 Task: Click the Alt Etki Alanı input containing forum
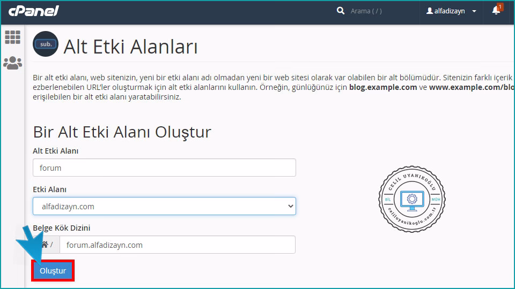[x=164, y=168]
